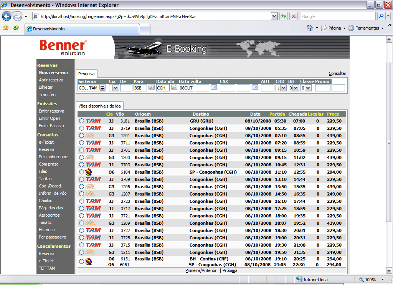Open the Sistema dropdown showing GOL, TAM
This screenshot has height=285, width=393.
pos(102,88)
